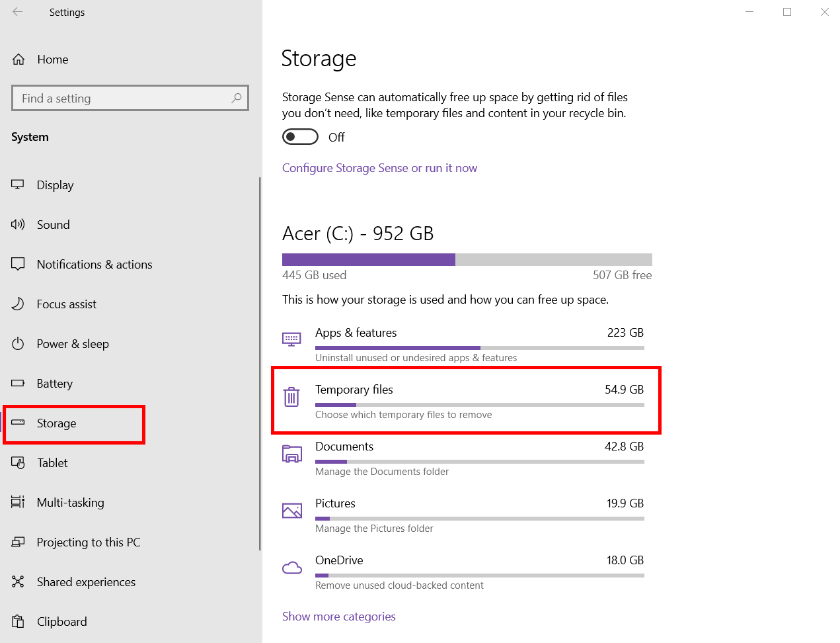Image resolution: width=840 pixels, height=643 pixels.
Task: Click the Battery icon
Action: coord(18,383)
